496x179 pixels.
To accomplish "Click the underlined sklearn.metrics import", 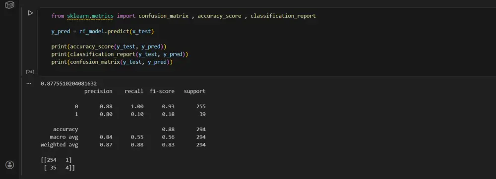I will (90, 16).
